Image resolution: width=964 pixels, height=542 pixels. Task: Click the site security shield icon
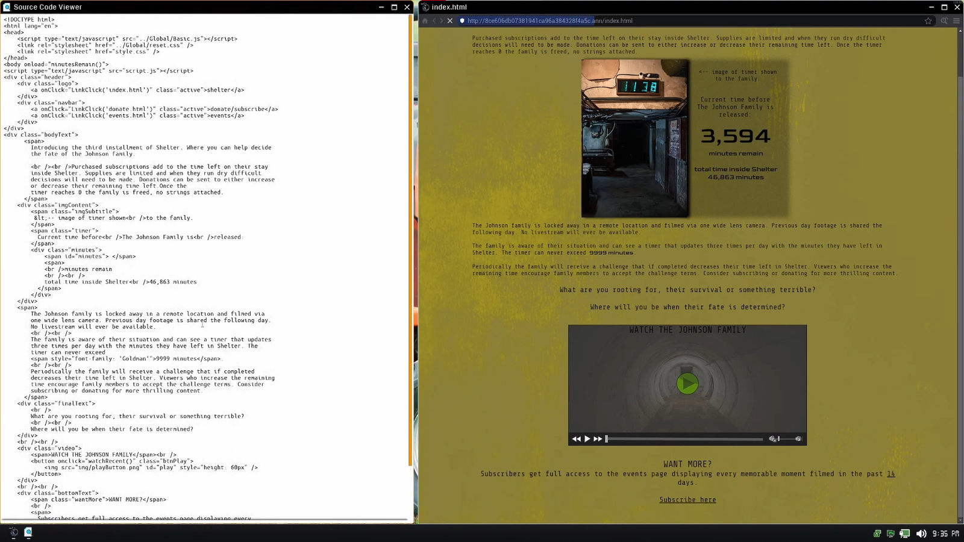[x=462, y=20]
